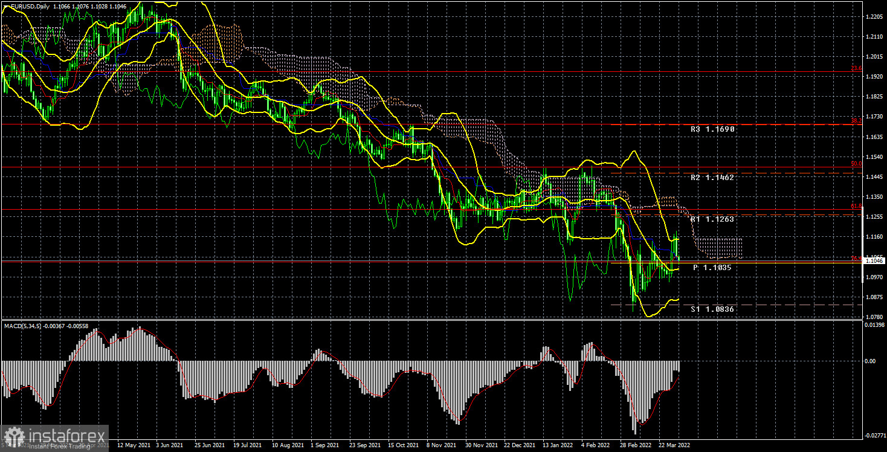Click the 1 Sep 2021 date label
This screenshot has width=887, height=452.
324,444
